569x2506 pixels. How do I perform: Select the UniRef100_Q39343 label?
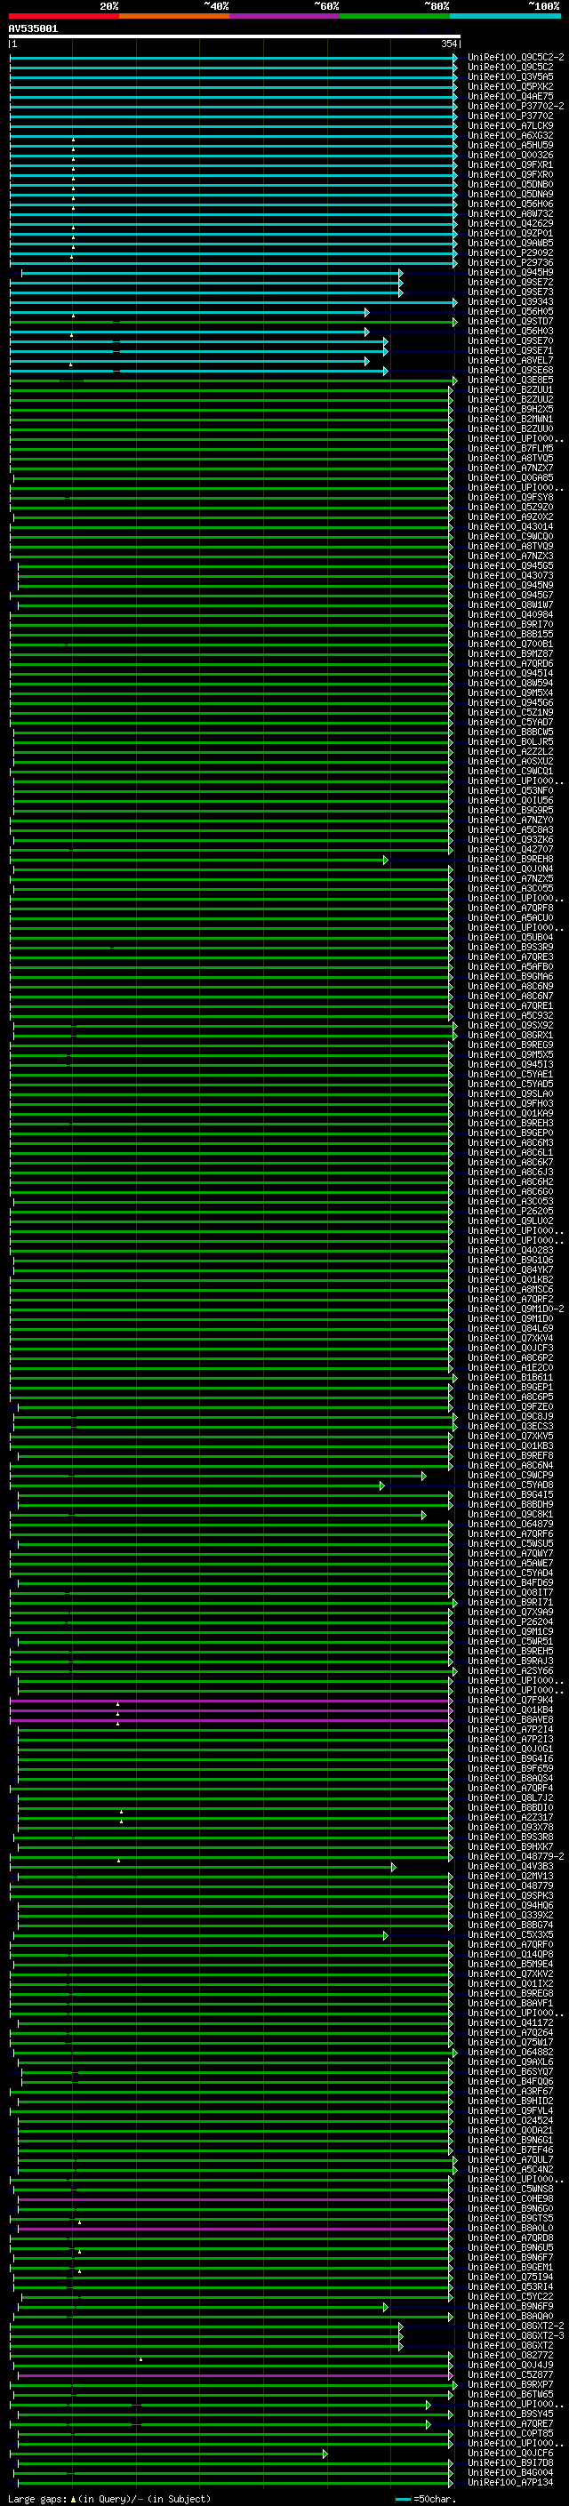(x=510, y=301)
